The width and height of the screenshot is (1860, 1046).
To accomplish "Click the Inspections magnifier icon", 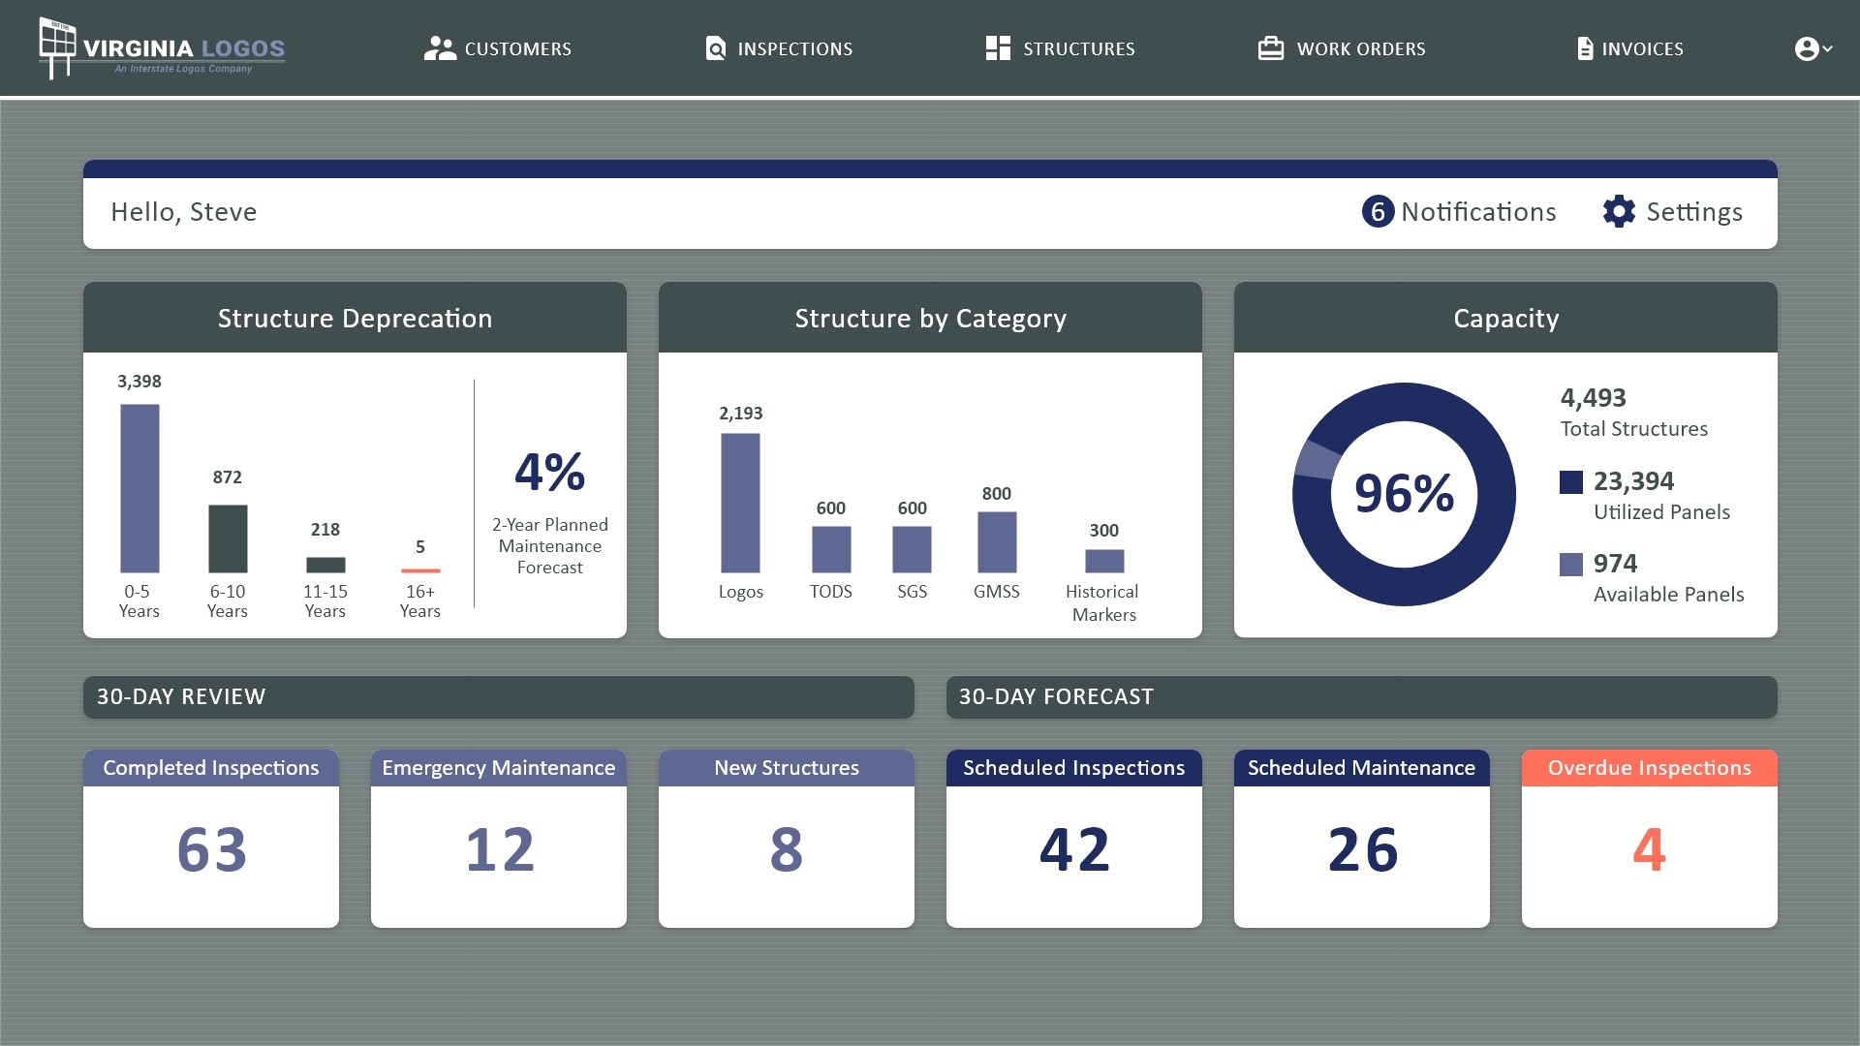I will click(715, 47).
